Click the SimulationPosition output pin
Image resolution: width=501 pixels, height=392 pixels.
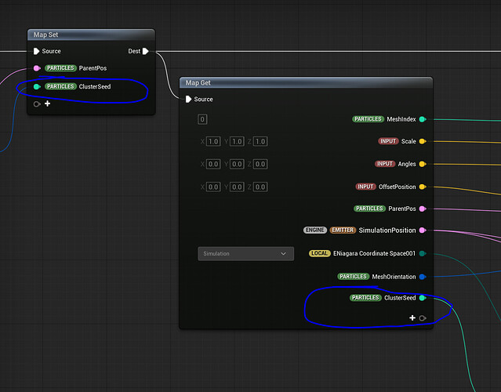coord(423,230)
